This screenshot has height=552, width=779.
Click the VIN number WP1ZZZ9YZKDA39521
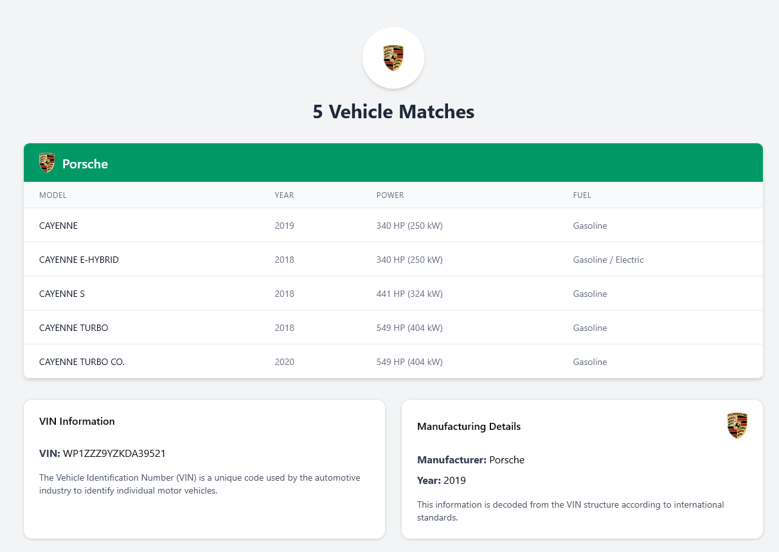[x=114, y=454]
